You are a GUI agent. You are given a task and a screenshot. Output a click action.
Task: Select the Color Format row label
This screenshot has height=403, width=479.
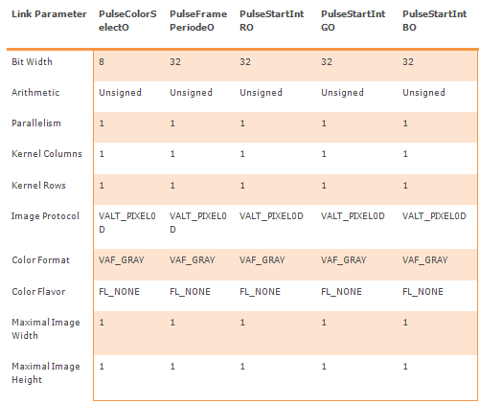point(40,259)
